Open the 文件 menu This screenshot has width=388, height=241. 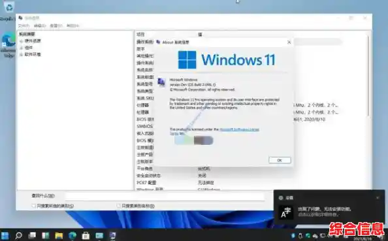[x=24, y=25]
